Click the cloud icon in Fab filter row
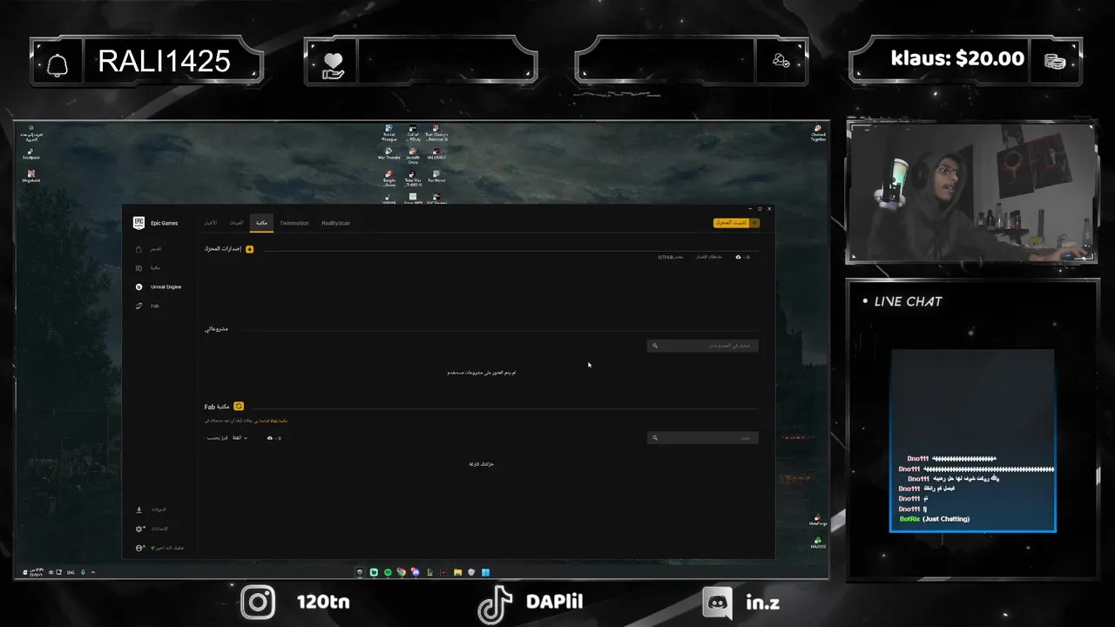The image size is (1115, 627). pos(270,438)
